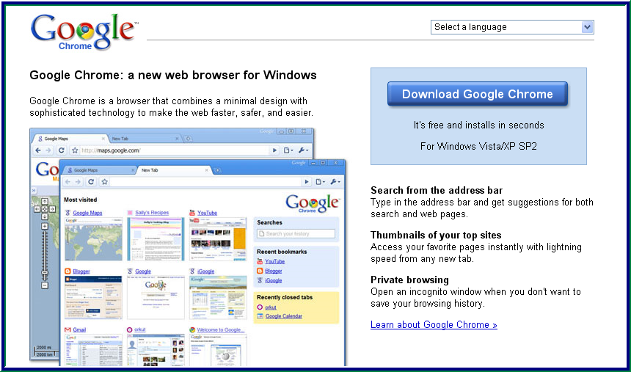Click the Search your history field
The image size is (631, 372).
(296, 233)
